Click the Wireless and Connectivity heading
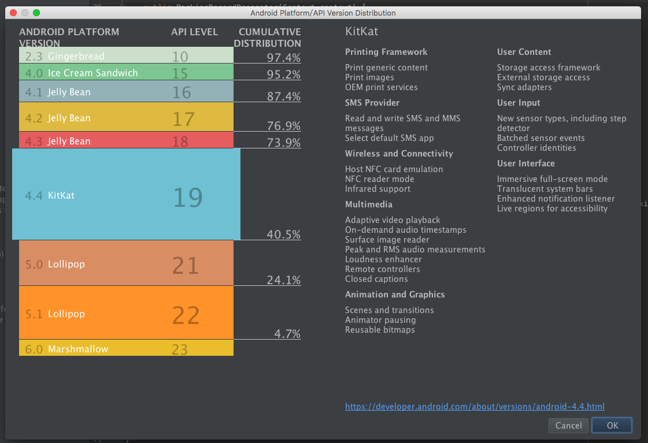 (399, 154)
